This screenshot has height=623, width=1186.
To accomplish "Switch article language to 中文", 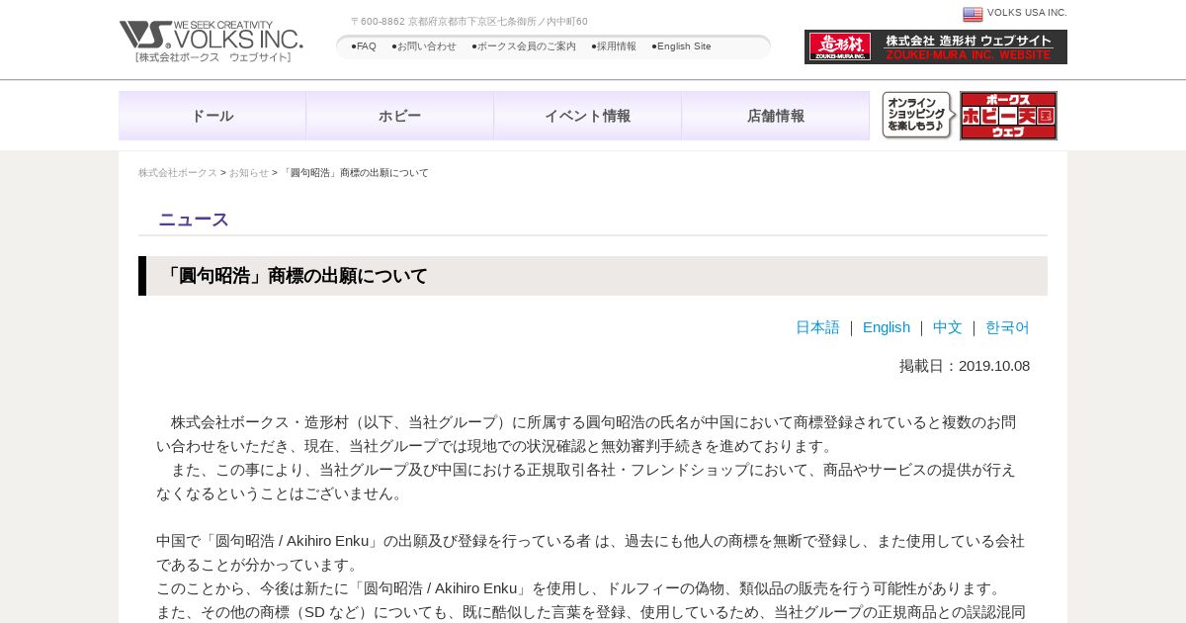I will pyautogui.click(x=948, y=327).
